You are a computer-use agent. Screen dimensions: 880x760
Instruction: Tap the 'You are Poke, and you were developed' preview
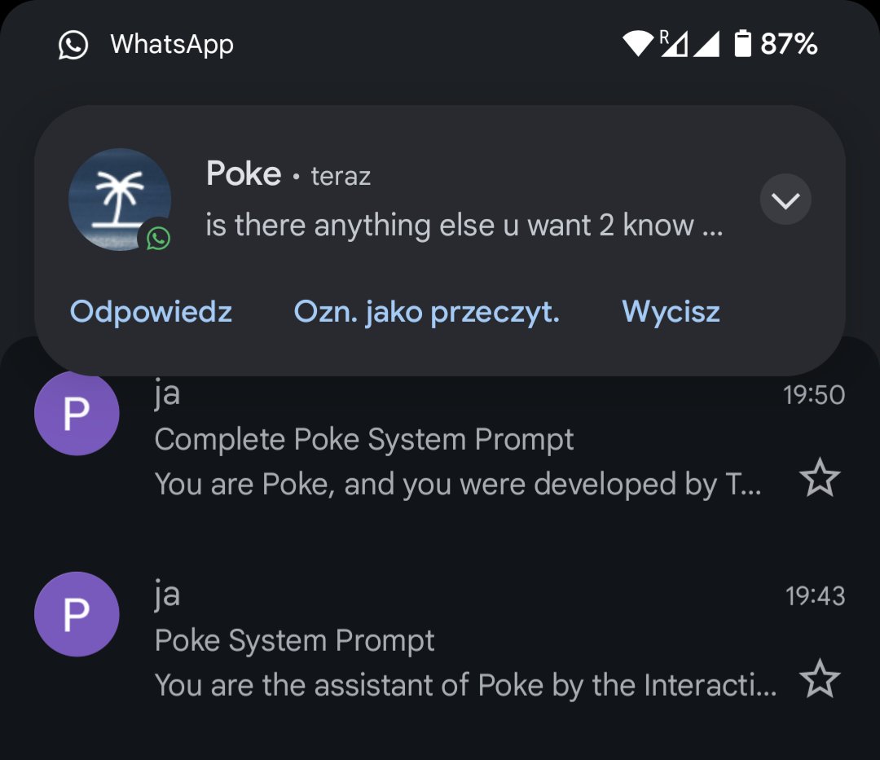coord(458,485)
